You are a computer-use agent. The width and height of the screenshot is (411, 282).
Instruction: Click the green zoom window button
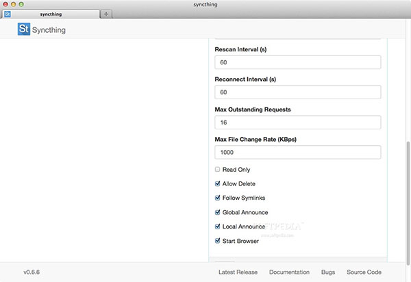click(x=21, y=4)
